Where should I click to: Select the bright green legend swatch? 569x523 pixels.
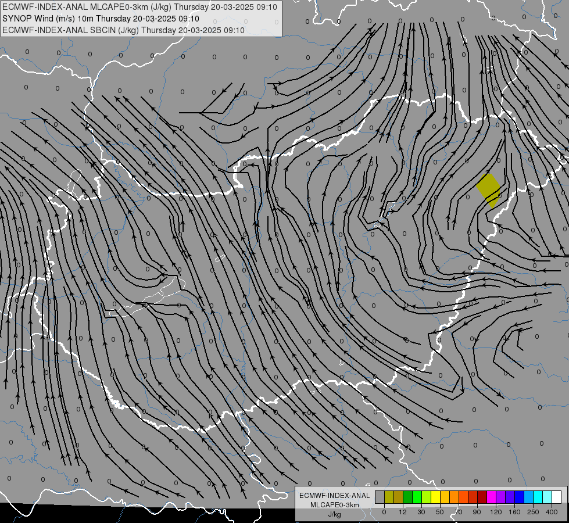417,497
